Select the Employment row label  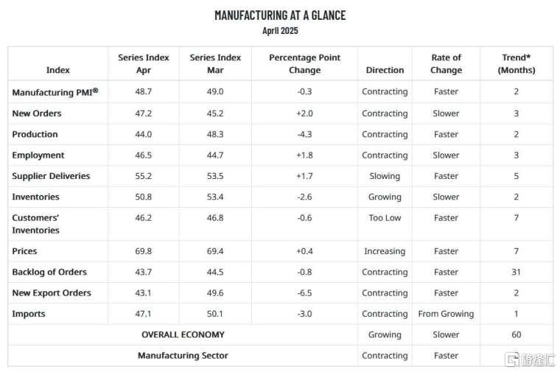pyautogui.click(x=38, y=155)
